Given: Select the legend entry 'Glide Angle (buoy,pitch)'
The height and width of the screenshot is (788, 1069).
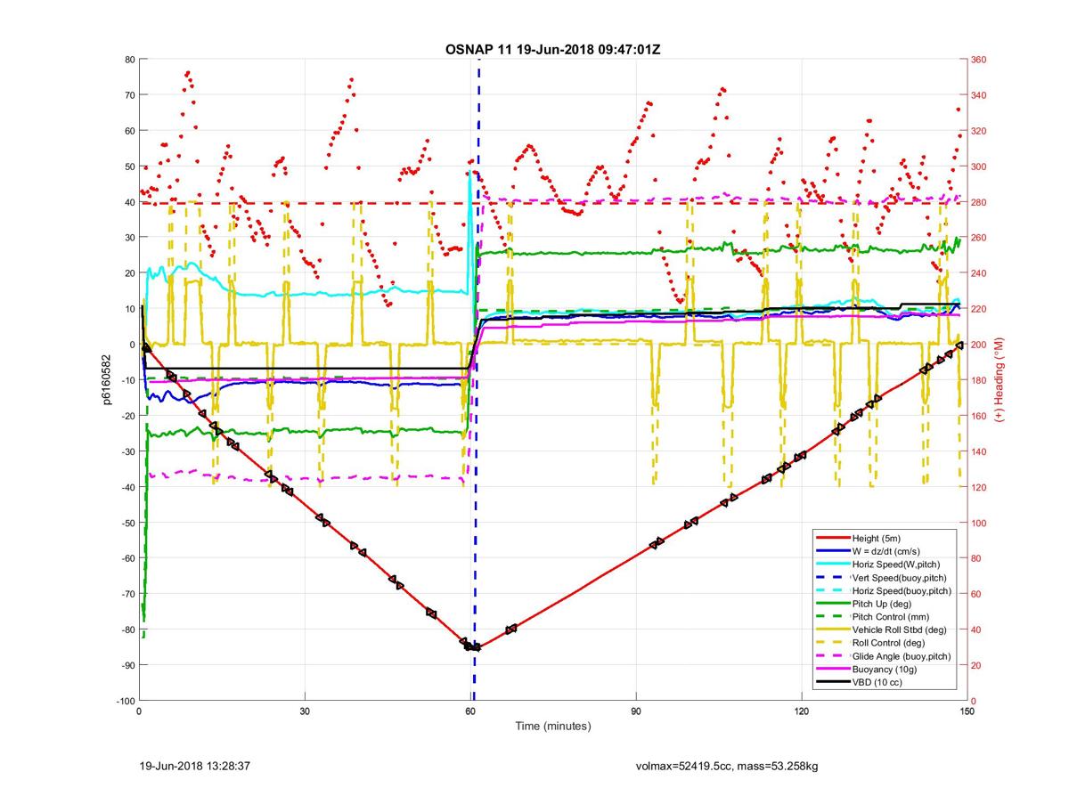Looking at the screenshot, I should [x=902, y=656].
